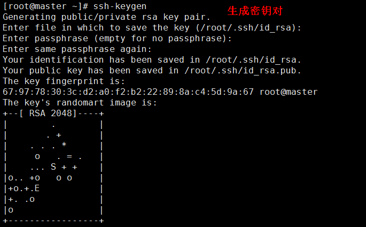Click the equals sign in the randomart
The height and width of the screenshot is (227, 366).
click(69, 156)
